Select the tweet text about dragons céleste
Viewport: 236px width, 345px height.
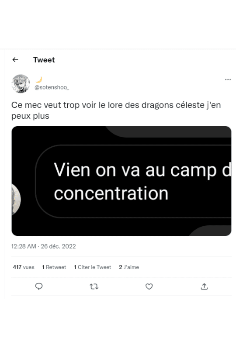coord(116,110)
